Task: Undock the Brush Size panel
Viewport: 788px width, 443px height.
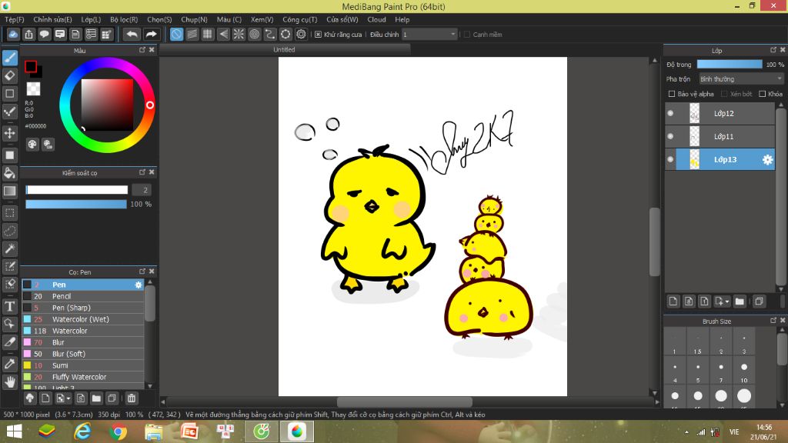Action: [x=773, y=321]
